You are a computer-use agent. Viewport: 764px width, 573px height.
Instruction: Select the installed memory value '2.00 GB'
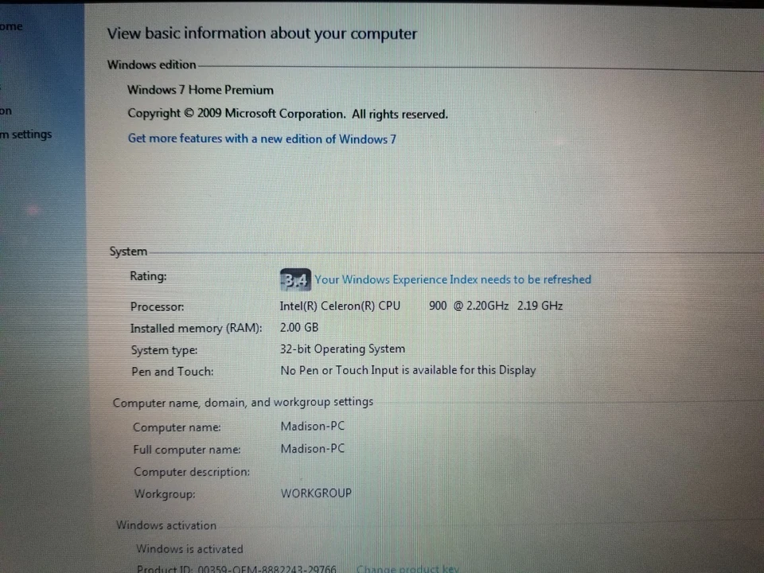coord(298,327)
